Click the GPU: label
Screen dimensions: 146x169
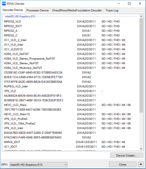point(5,164)
